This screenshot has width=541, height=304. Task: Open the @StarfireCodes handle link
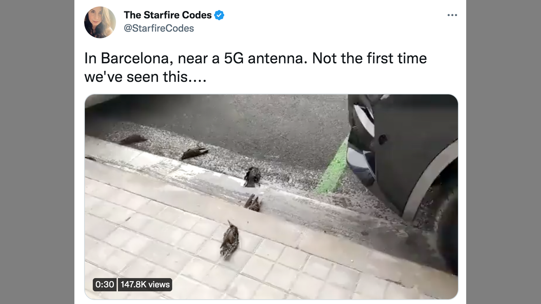point(158,28)
